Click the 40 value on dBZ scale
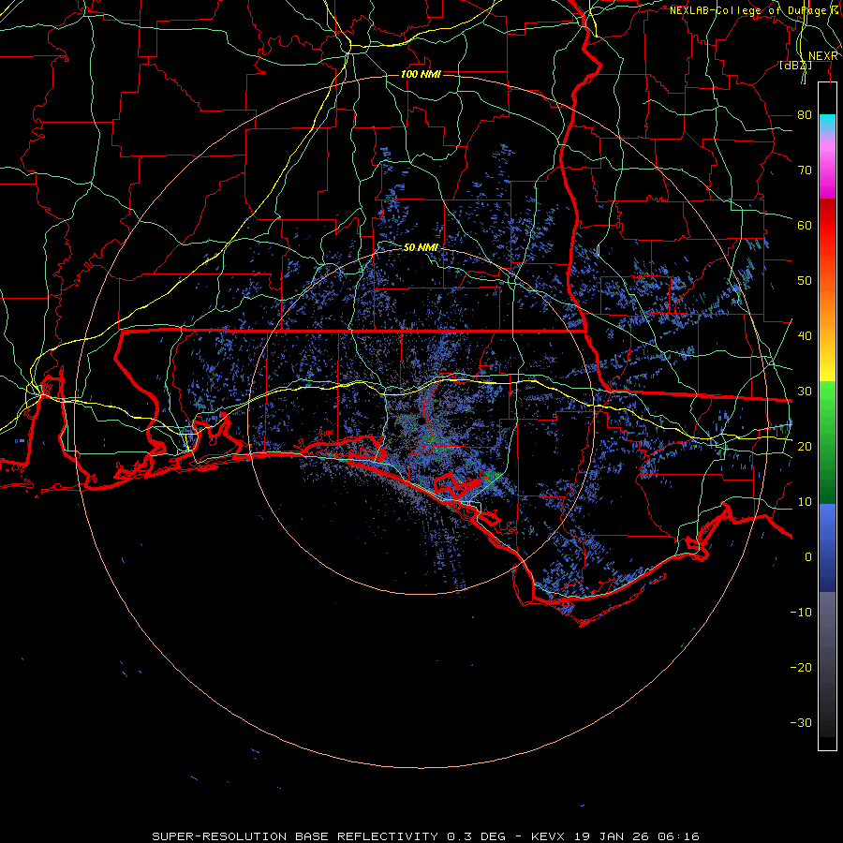 point(805,336)
